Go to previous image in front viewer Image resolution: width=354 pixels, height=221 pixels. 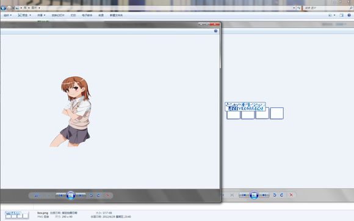point(61,195)
